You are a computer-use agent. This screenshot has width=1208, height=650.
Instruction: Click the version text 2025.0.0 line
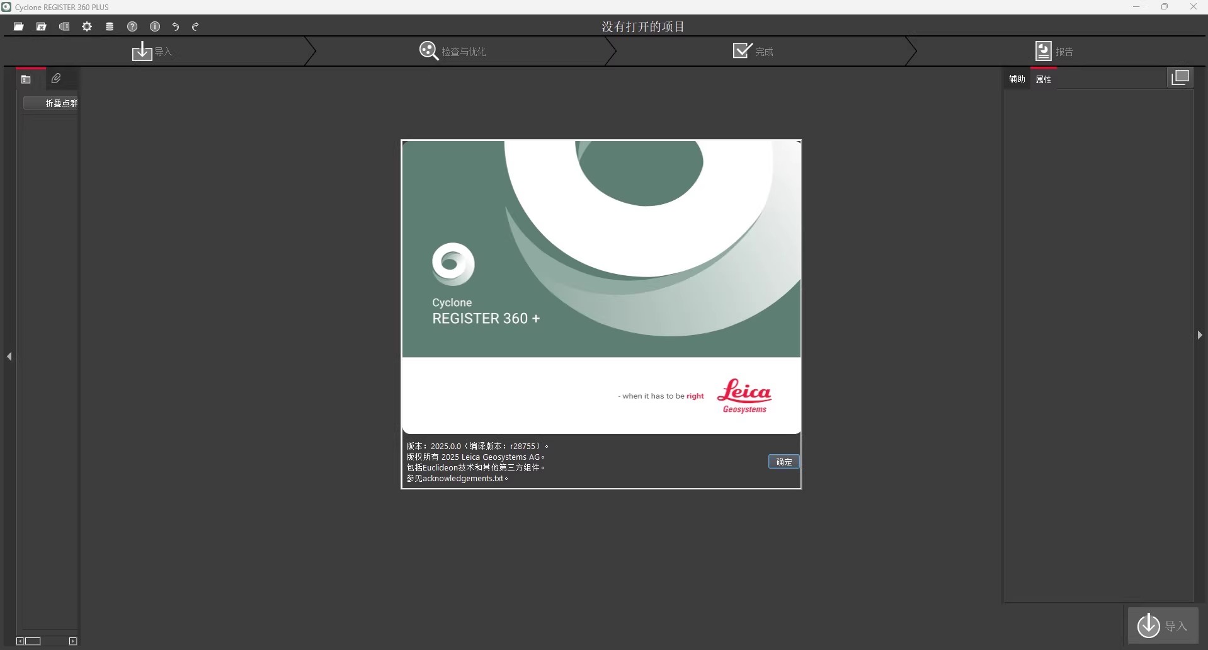pyautogui.click(x=477, y=446)
